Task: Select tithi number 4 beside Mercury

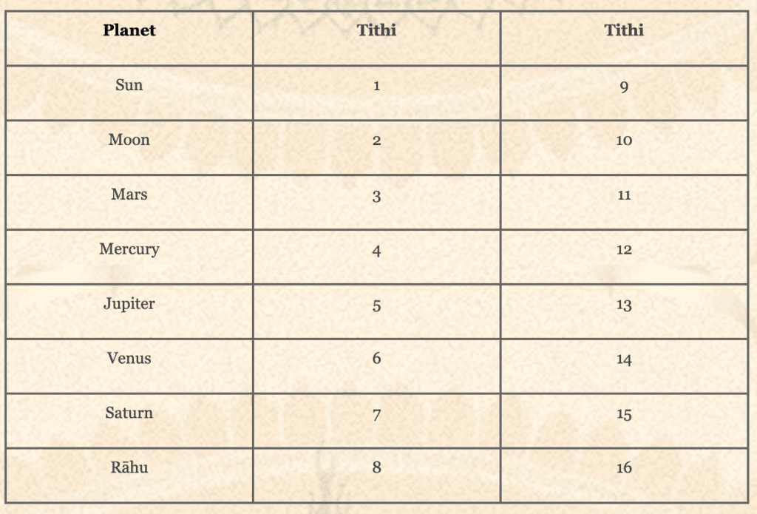Action: click(x=377, y=251)
